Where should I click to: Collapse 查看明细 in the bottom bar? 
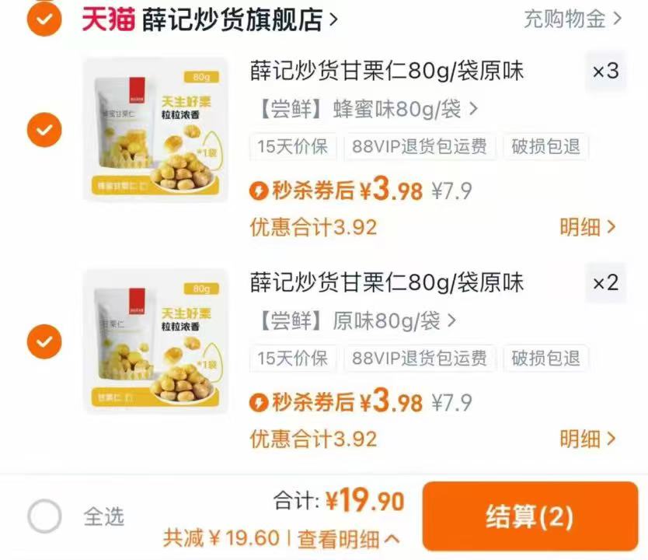(348, 538)
